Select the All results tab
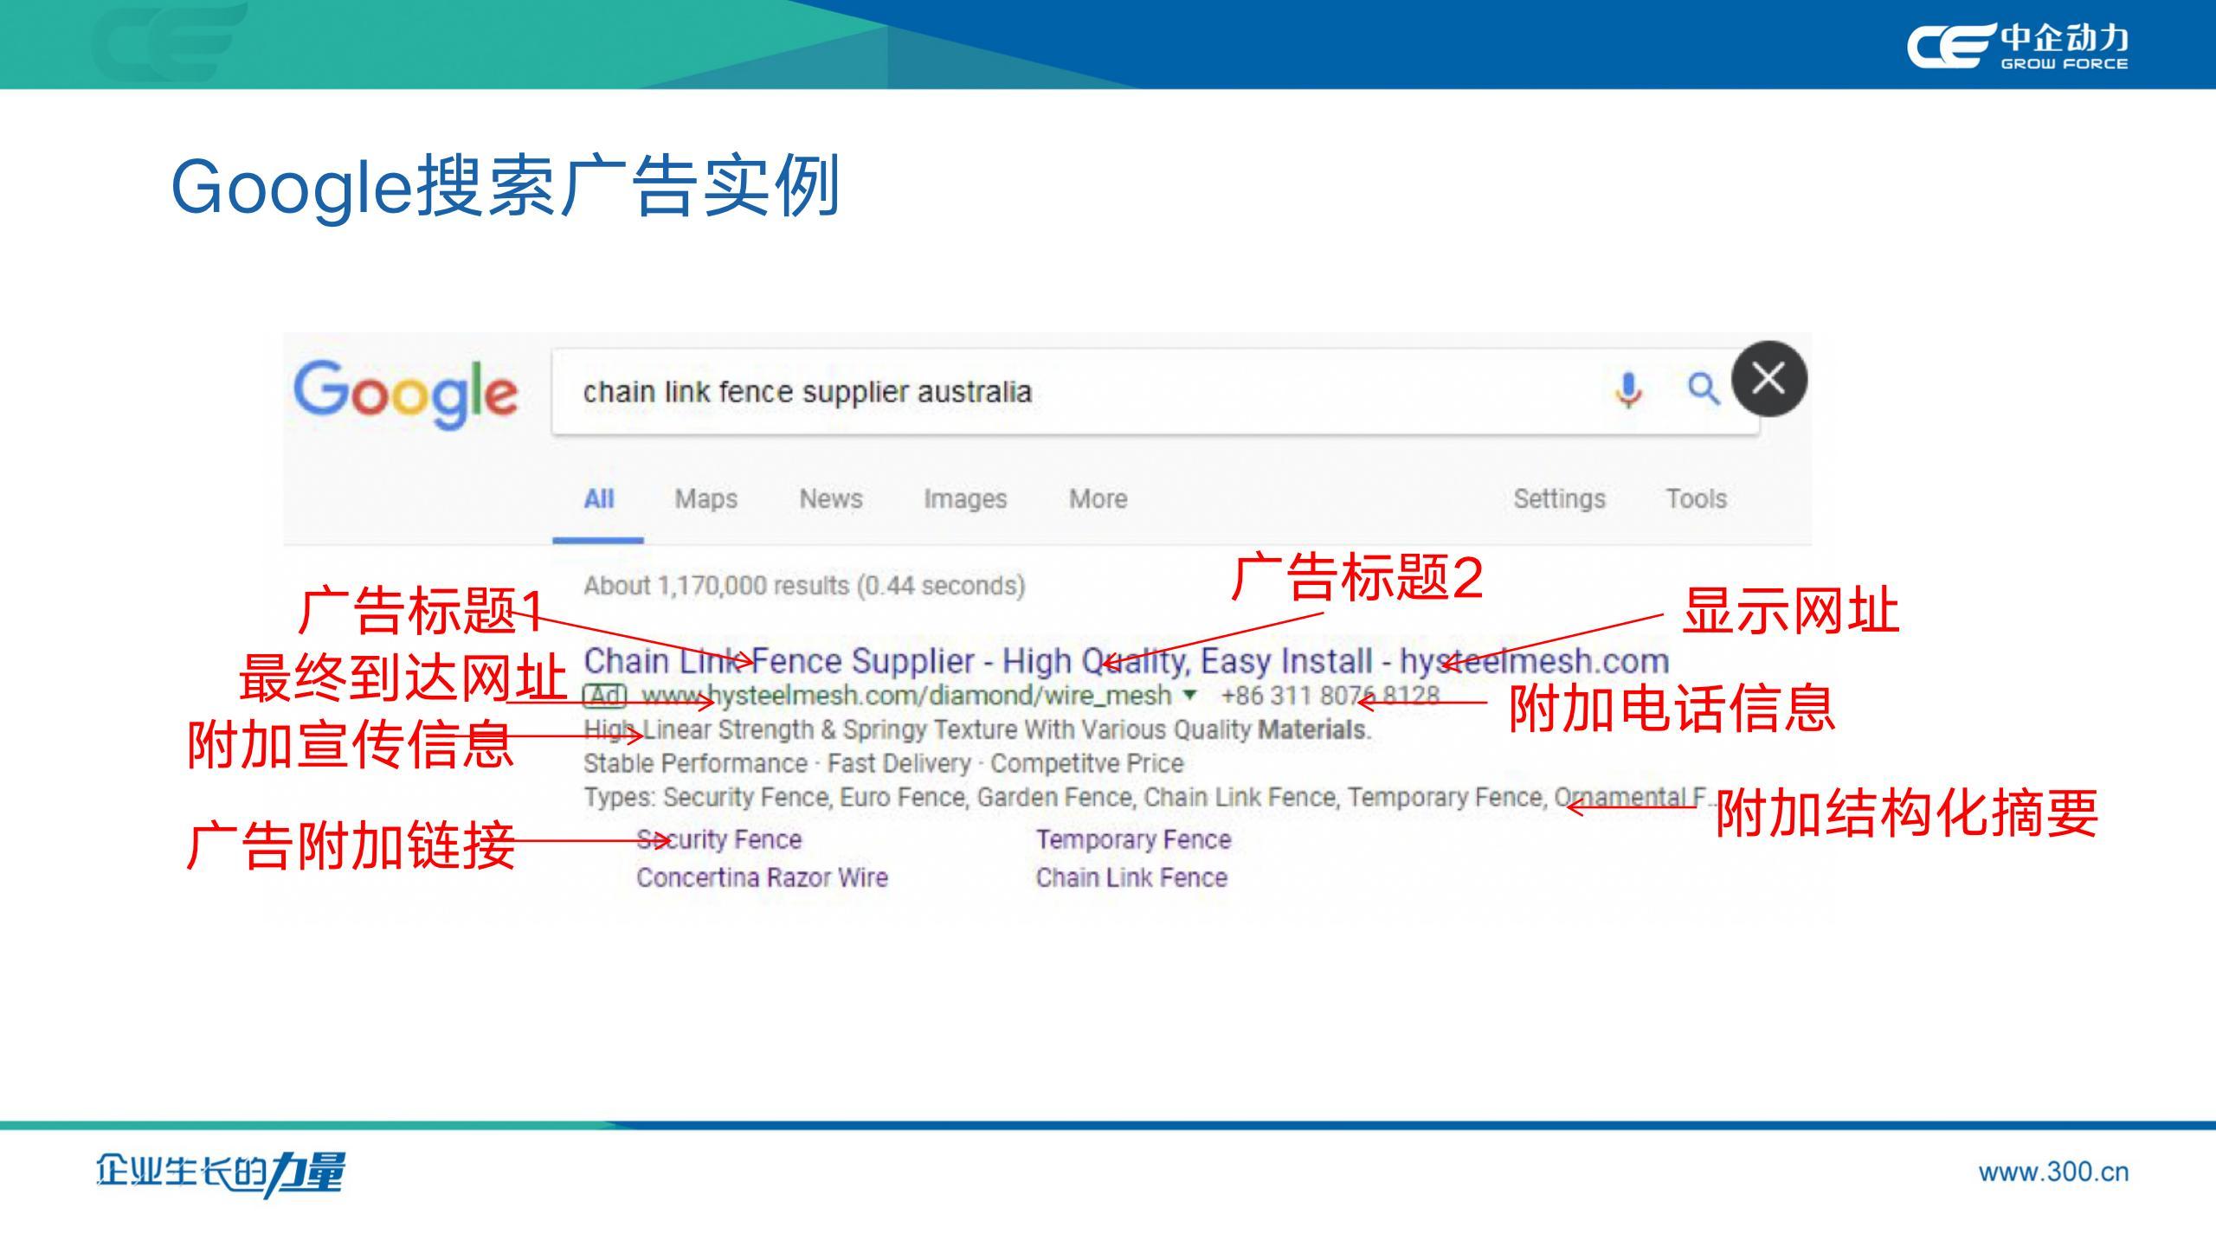 click(x=598, y=499)
